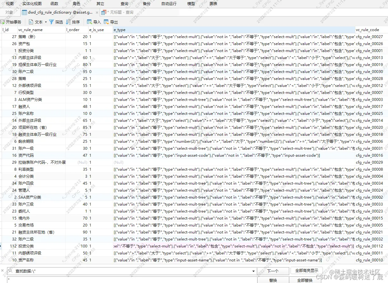Open the 其它 menu item

tap(100, 3)
